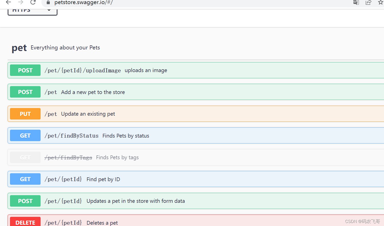This screenshot has width=384, height=226.
Task: Click the browser forward arrow
Action: click(21, 2)
